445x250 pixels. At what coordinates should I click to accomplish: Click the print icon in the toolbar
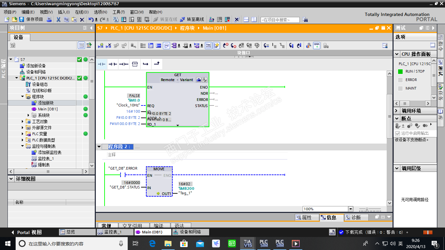coord(49,20)
